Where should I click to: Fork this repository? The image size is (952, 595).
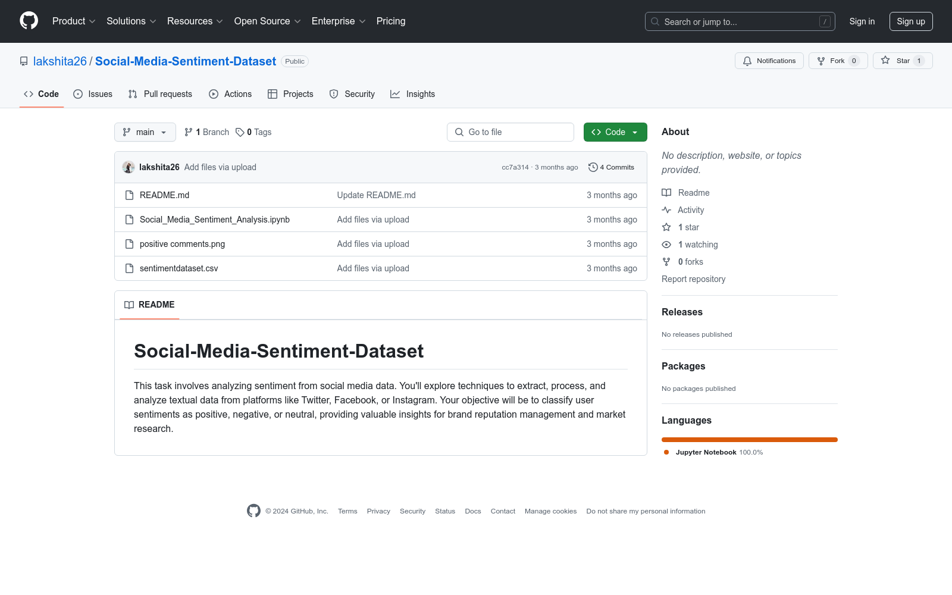tap(838, 61)
